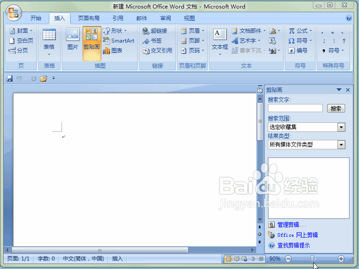Open the Page Number (页码) dropdown
This screenshot has width=359, height=269.
point(193,51)
